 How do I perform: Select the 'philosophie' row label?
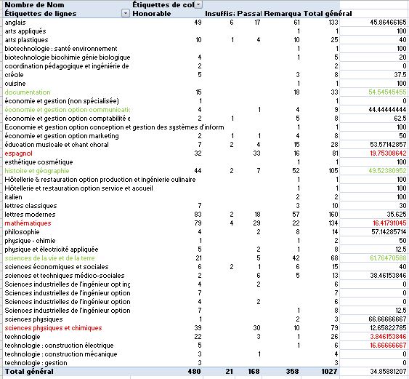coord(22,232)
